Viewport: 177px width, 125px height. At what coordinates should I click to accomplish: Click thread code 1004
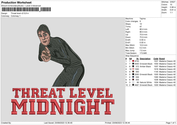tap(156, 82)
